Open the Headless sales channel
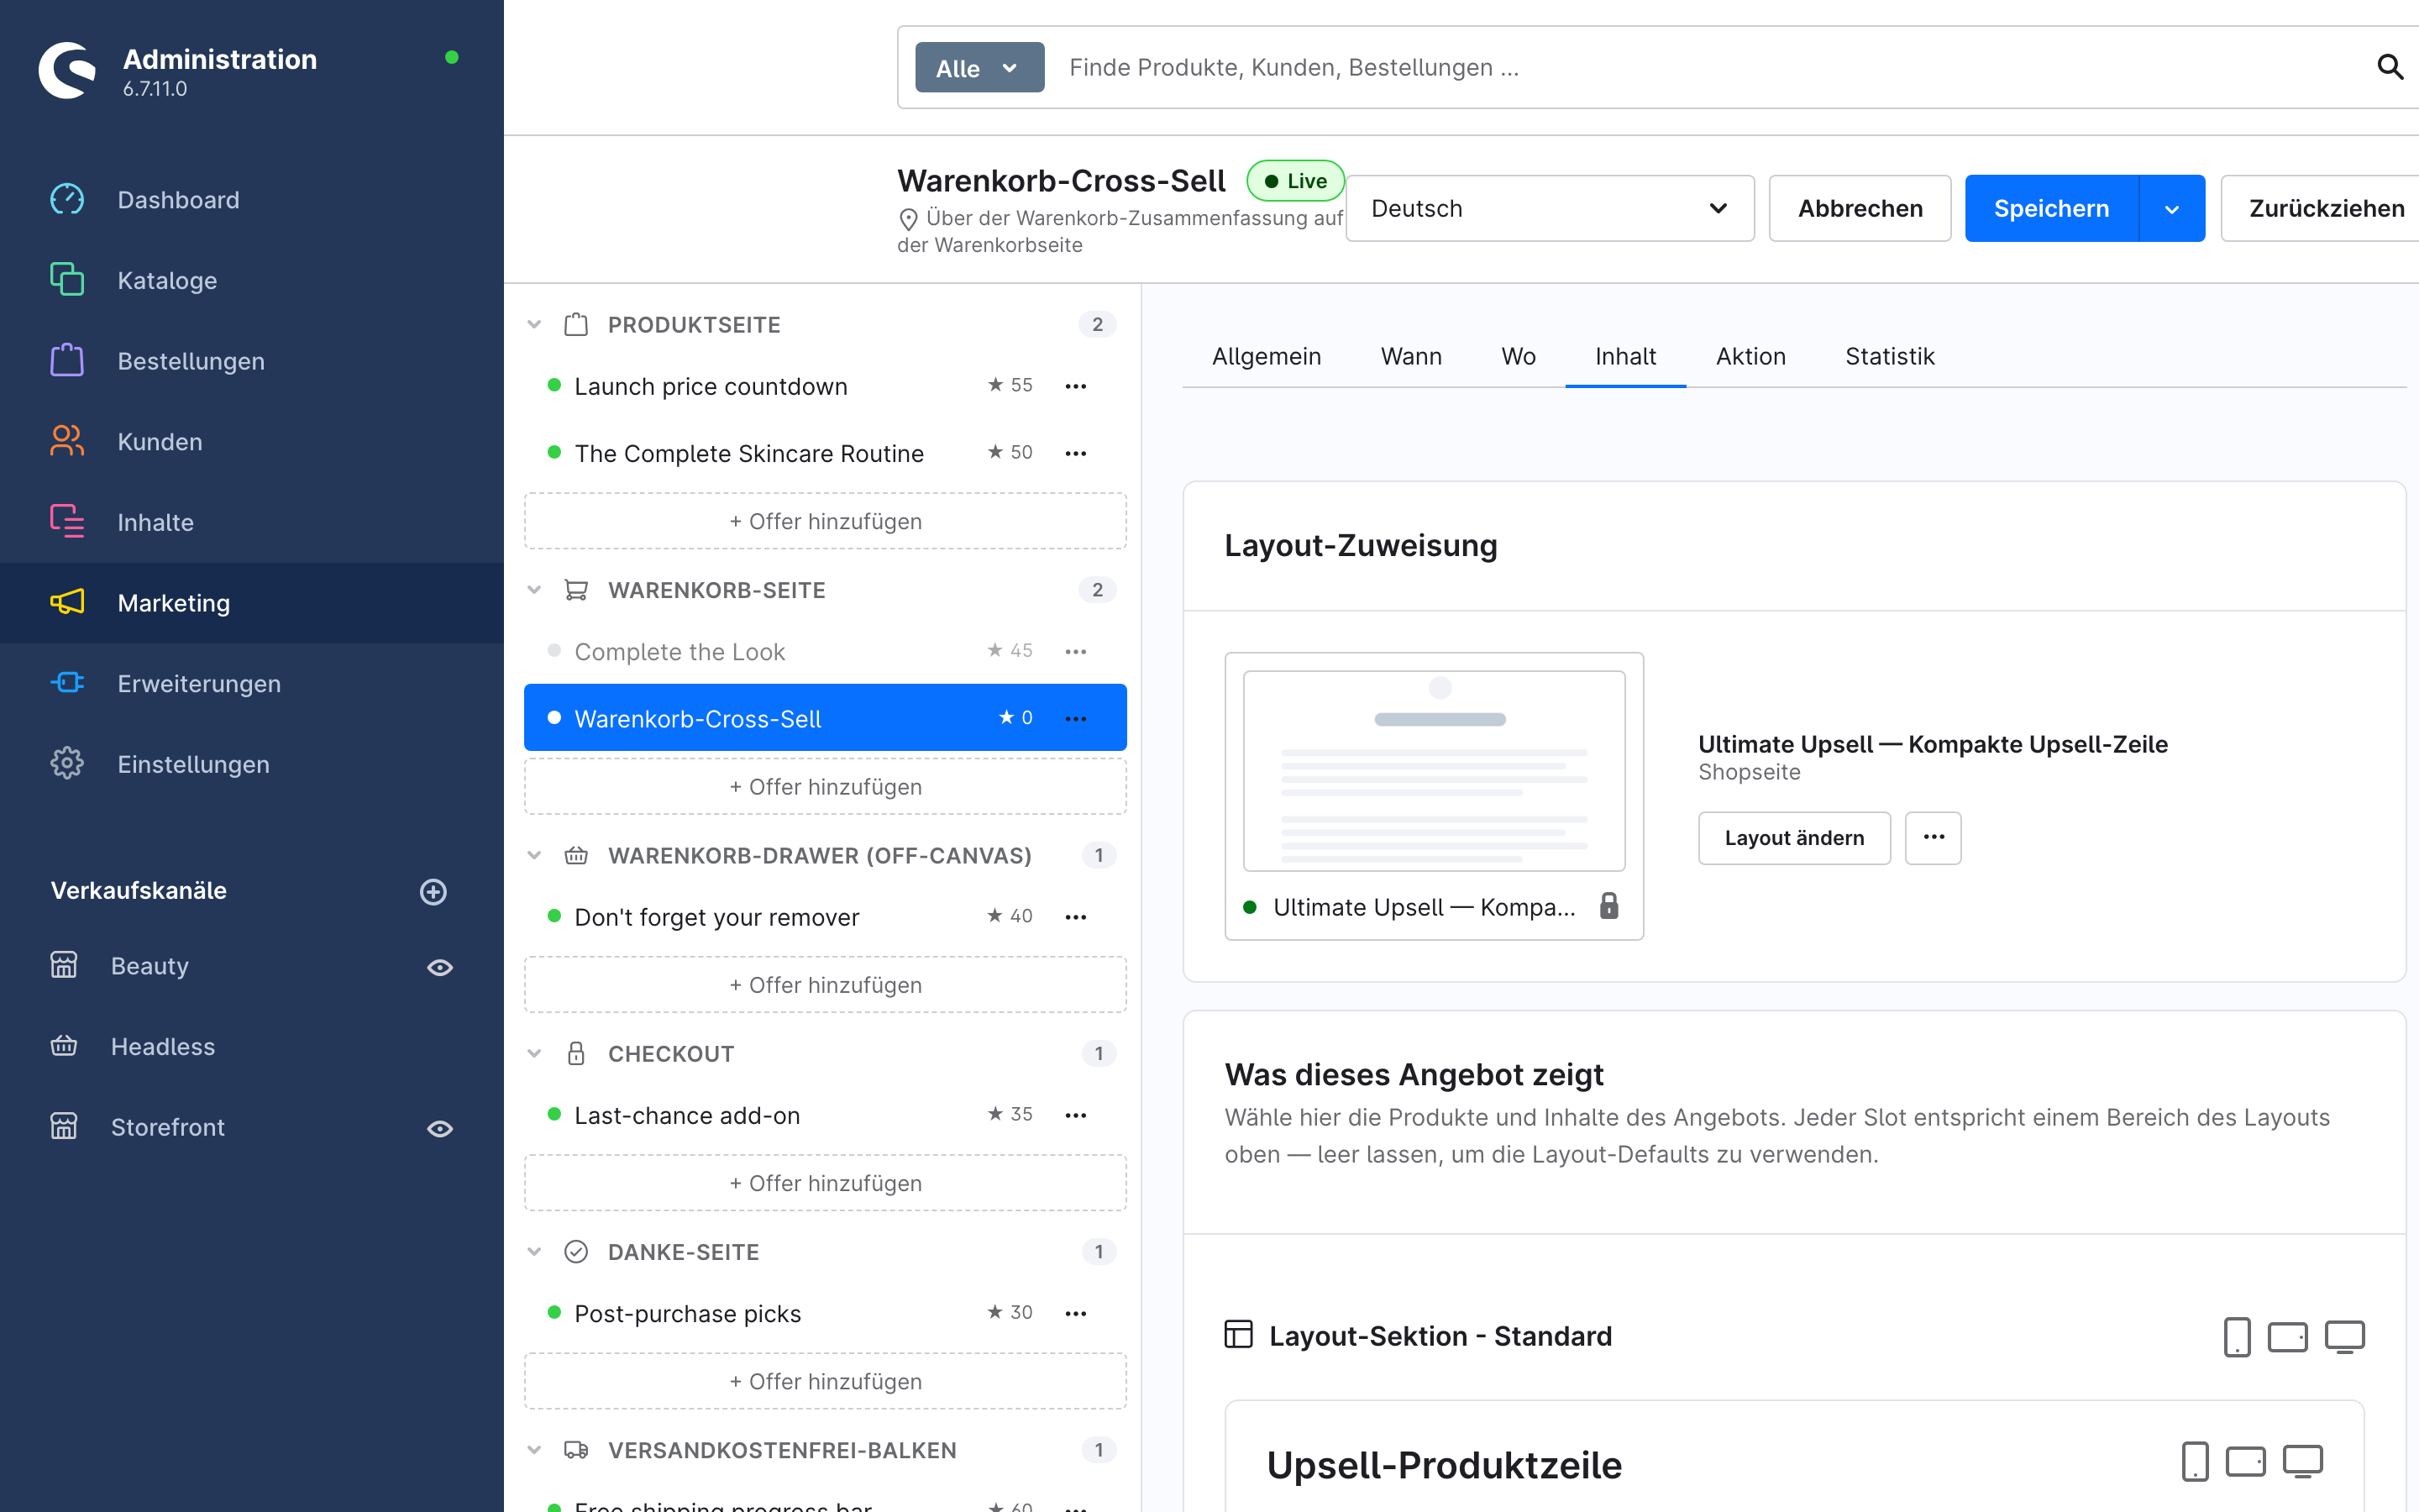Viewport: 2419px width, 1512px height. click(162, 1046)
